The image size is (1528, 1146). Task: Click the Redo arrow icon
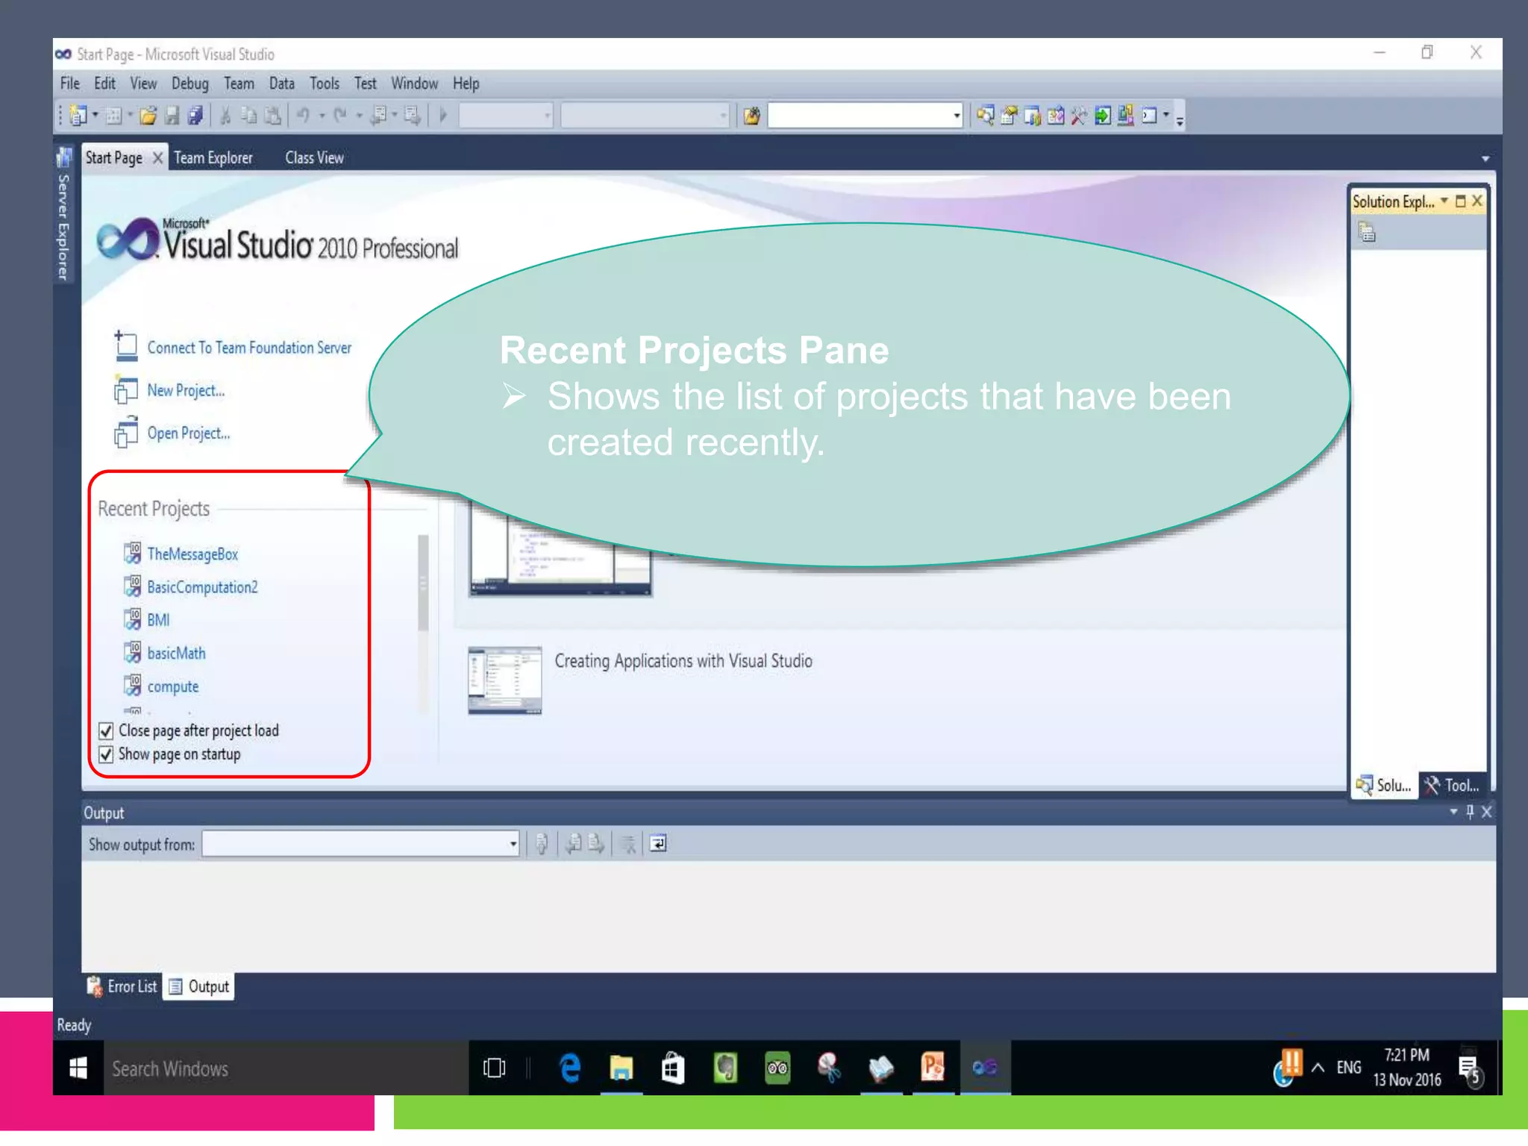point(340,116)
